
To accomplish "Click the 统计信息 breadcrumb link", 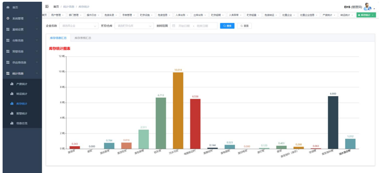I will coord(69,7).
